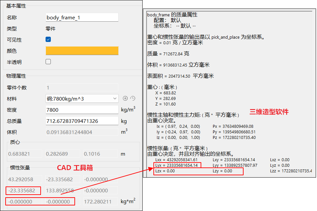Screen dimensions: 317x211
Task: Click the Lyy = 133892557807.97 value
Action: tap(235, 165)
